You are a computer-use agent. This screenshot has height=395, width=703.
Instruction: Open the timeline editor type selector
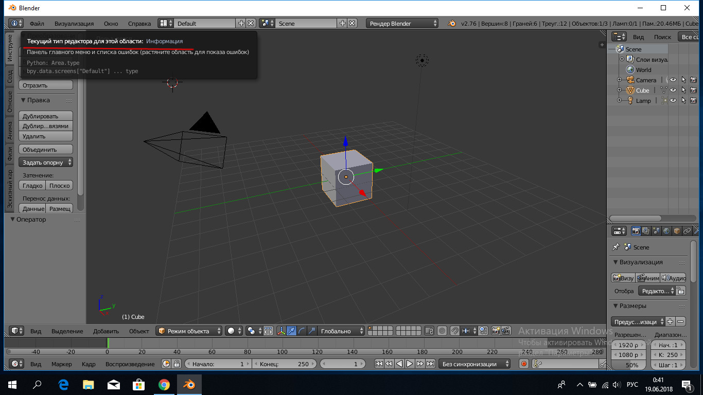[x=16, y=364]
